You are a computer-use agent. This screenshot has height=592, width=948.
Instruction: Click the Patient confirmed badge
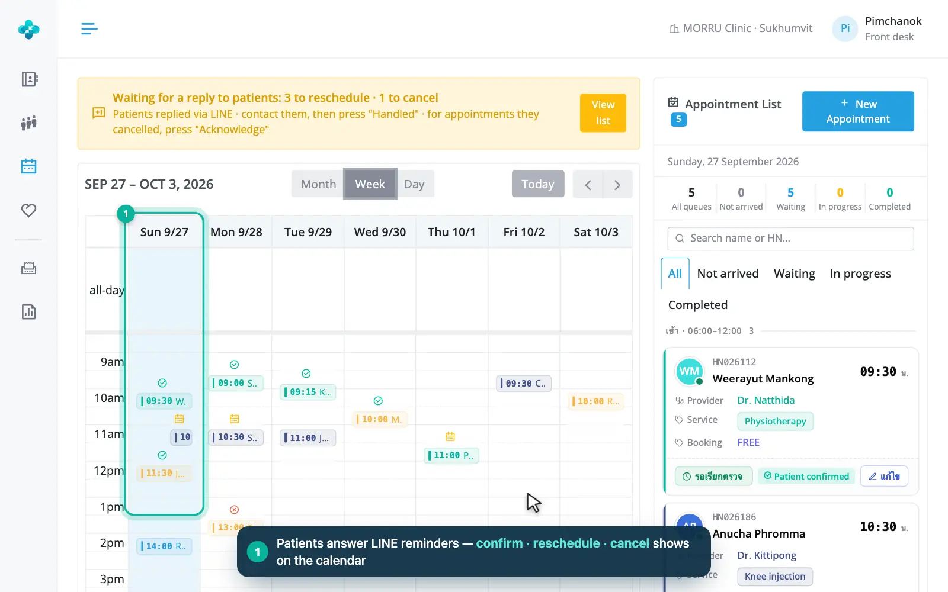click(806, 476)
